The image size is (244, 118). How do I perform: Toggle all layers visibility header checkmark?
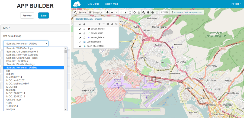coord(80,24)
